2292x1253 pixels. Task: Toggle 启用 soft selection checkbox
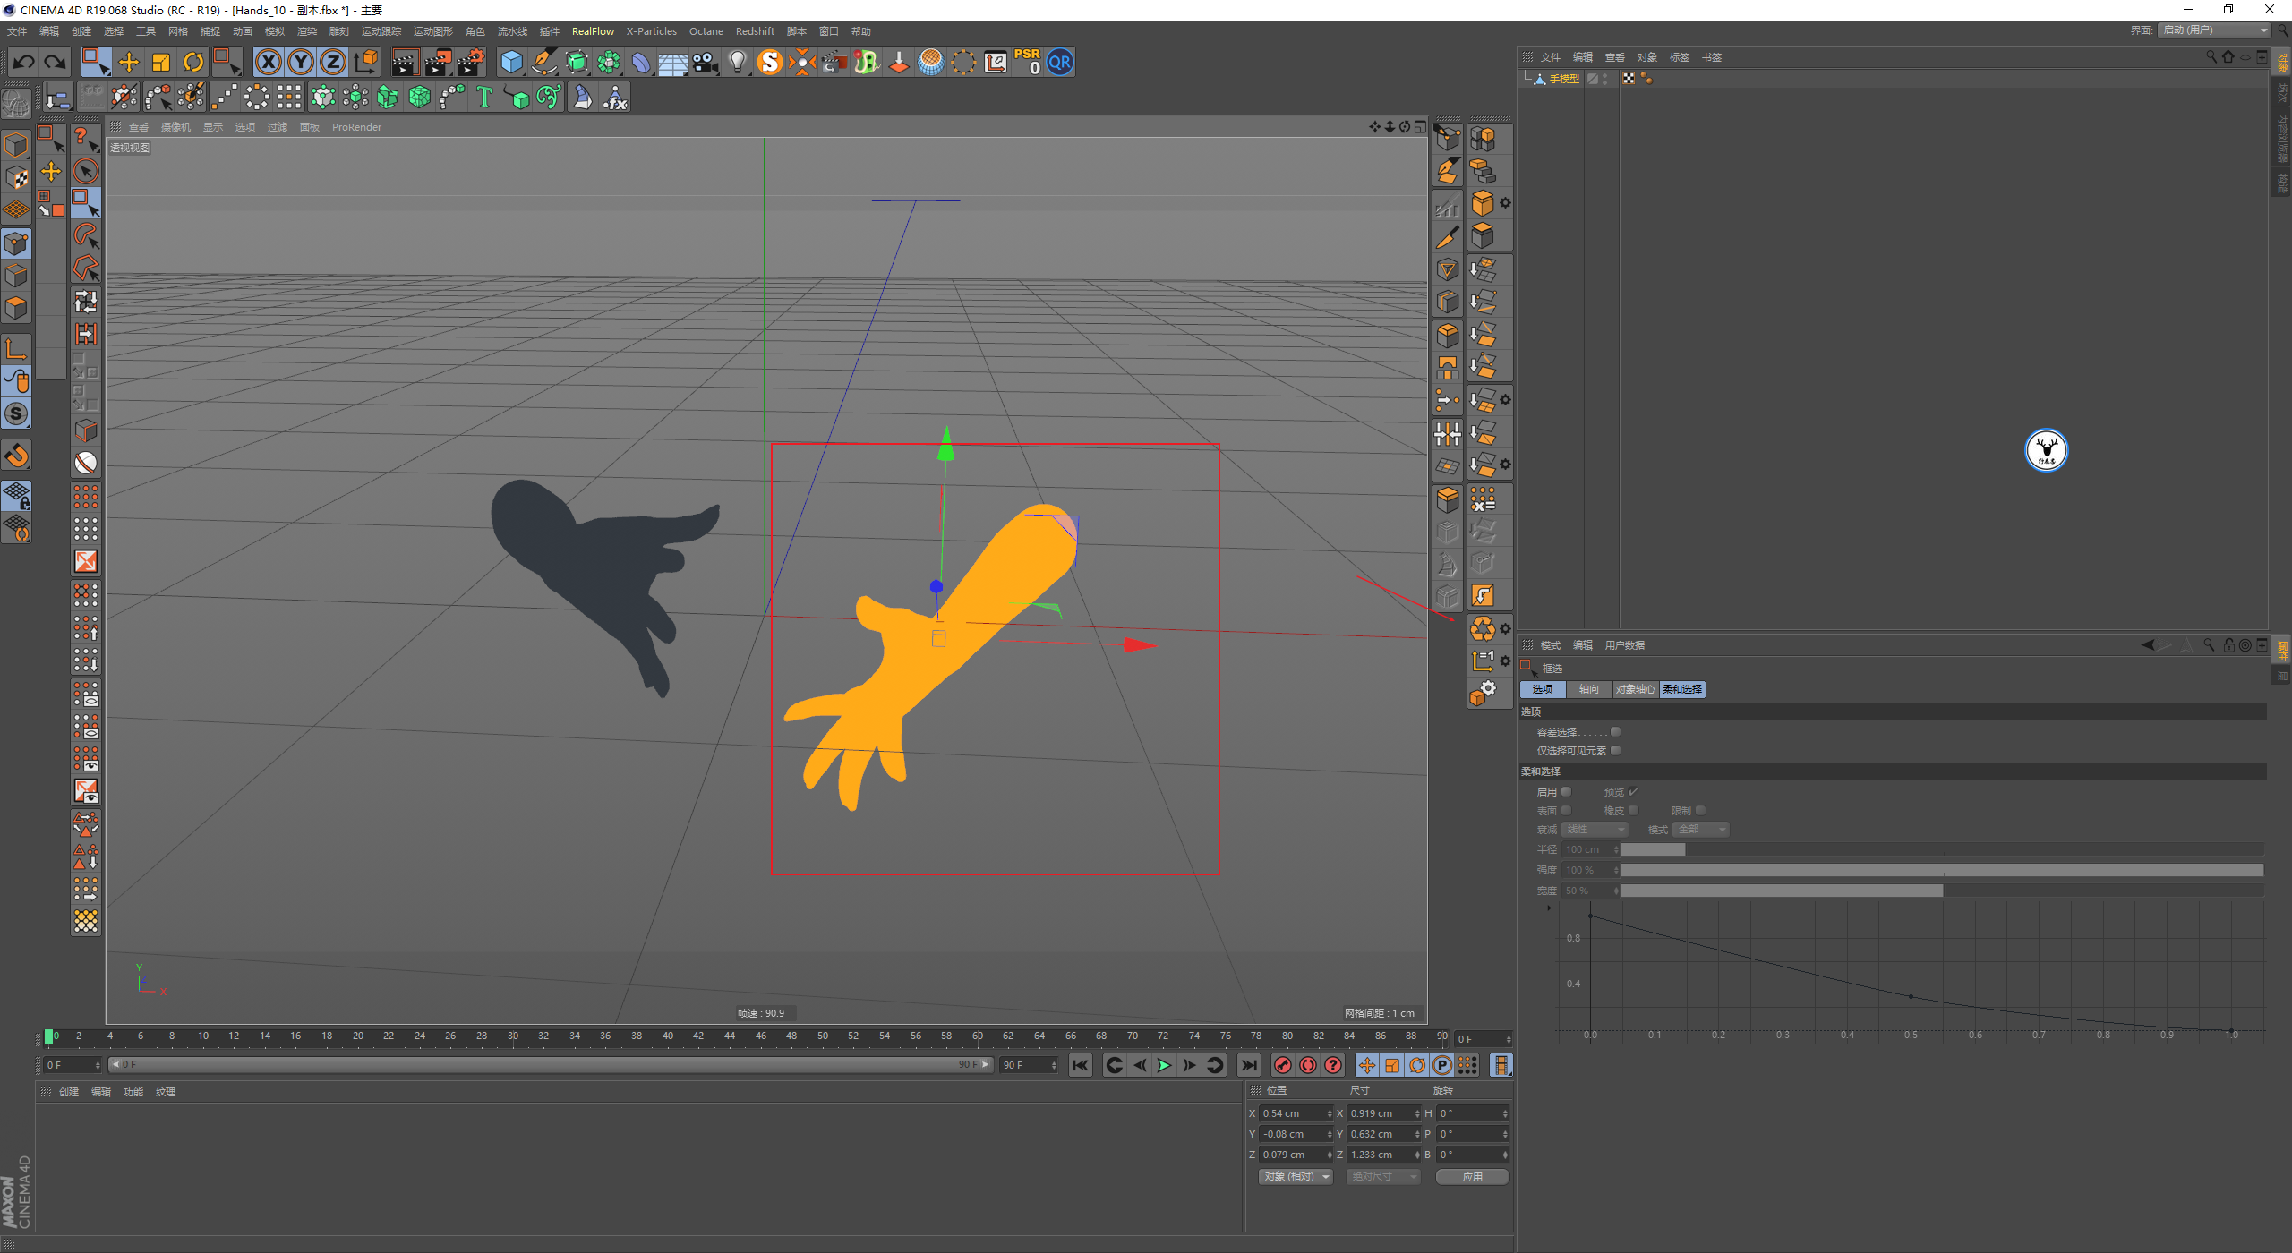click(x=1566, y=792)
